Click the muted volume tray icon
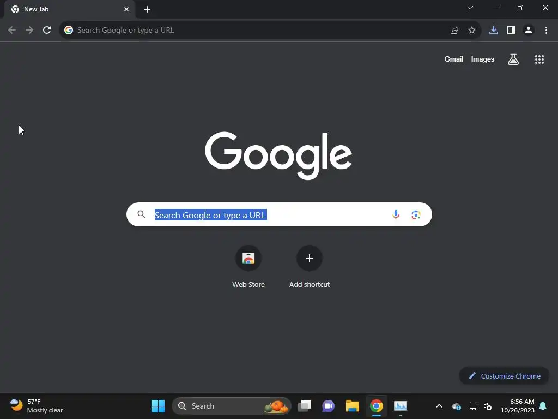Screen dimensions: 558x419 pyautogui.click(x=488, y=406)
